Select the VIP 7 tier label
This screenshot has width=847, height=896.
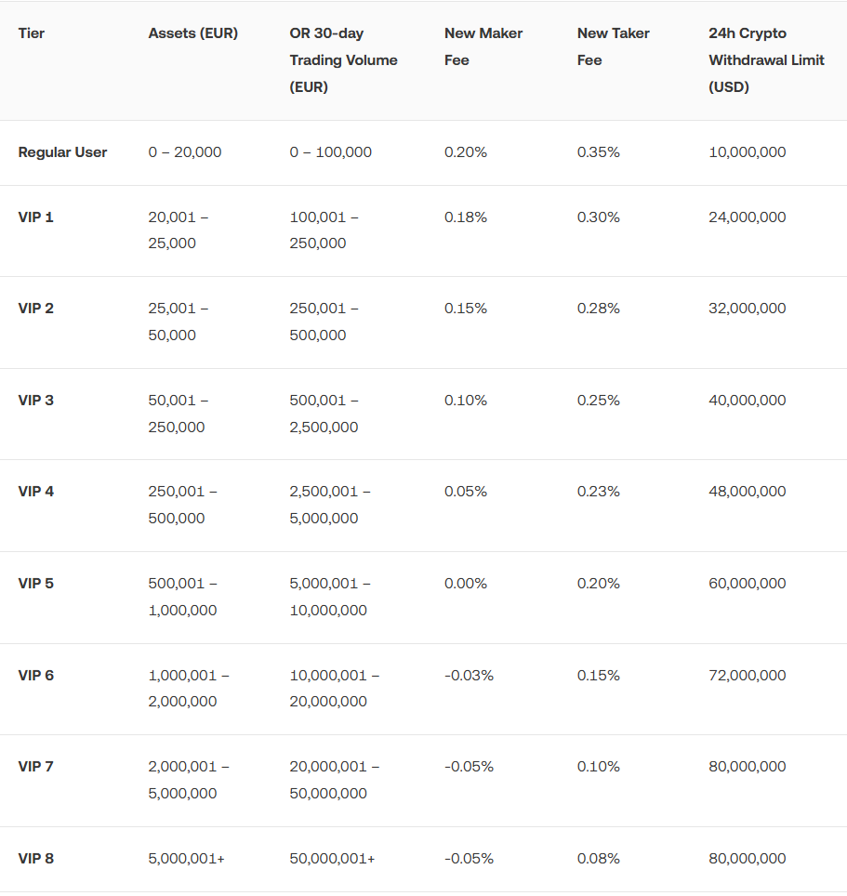pyautogui.click(x=36, y=767)
